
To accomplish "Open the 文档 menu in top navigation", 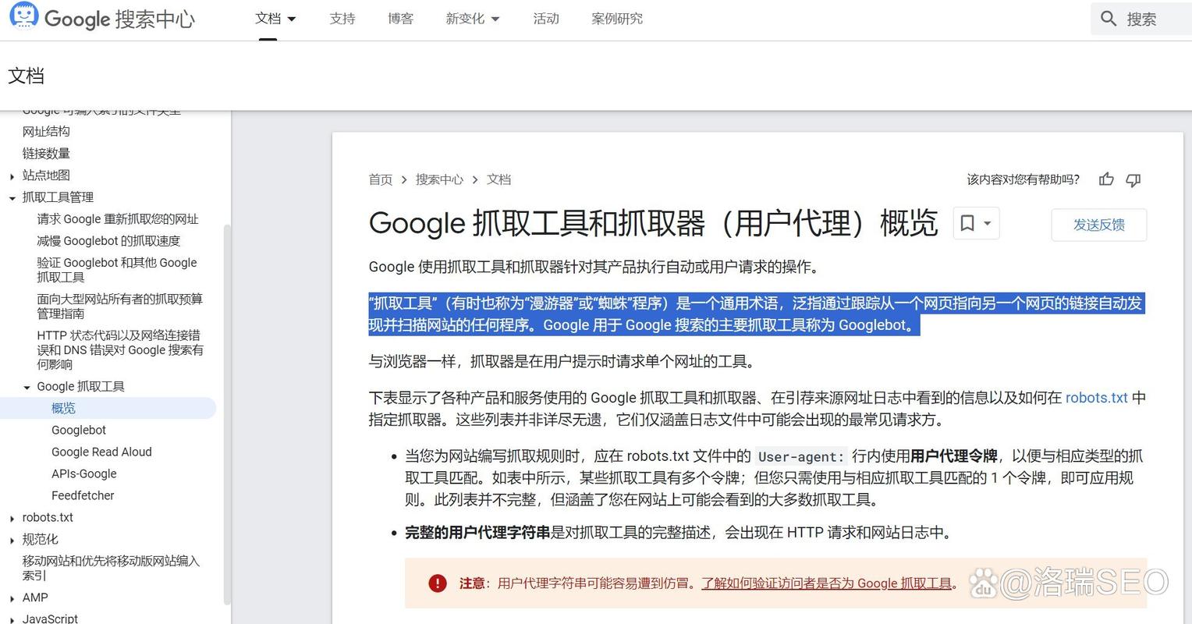I will (275, 19).
